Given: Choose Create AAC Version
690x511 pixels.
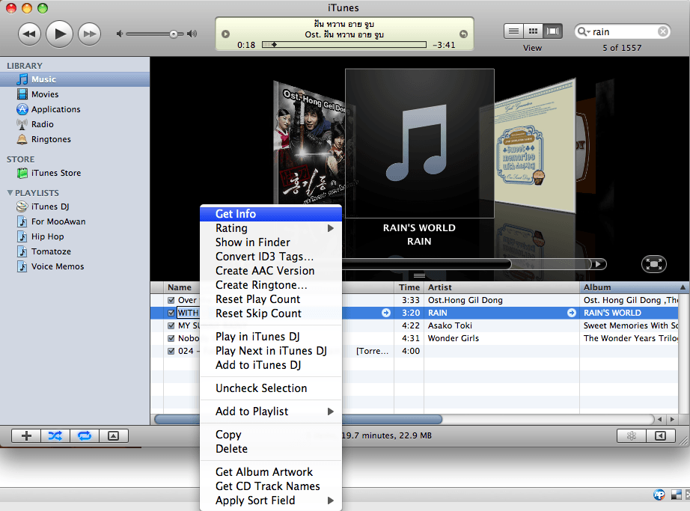Looking at the screenshot, I should click(271, 270).
